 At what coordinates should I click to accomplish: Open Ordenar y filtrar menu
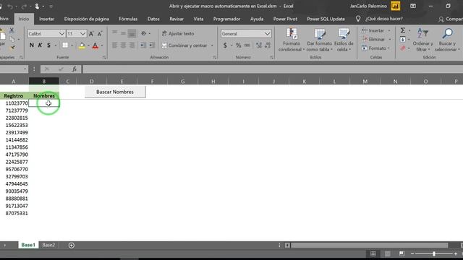coord(422,40)
